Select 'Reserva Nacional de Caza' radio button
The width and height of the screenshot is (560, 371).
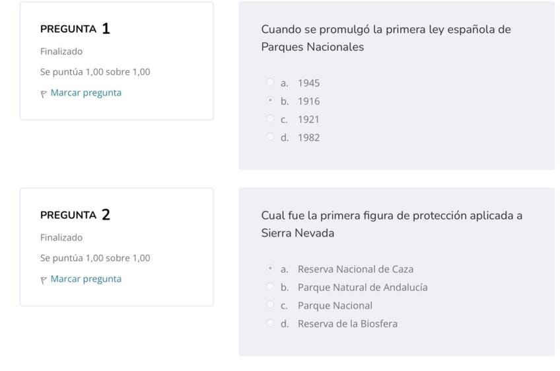tap(270, 268)
